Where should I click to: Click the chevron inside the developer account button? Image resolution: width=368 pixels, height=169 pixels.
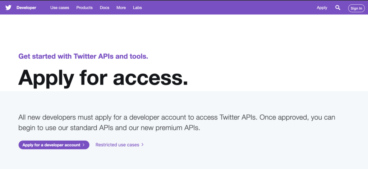pos(83,145)
